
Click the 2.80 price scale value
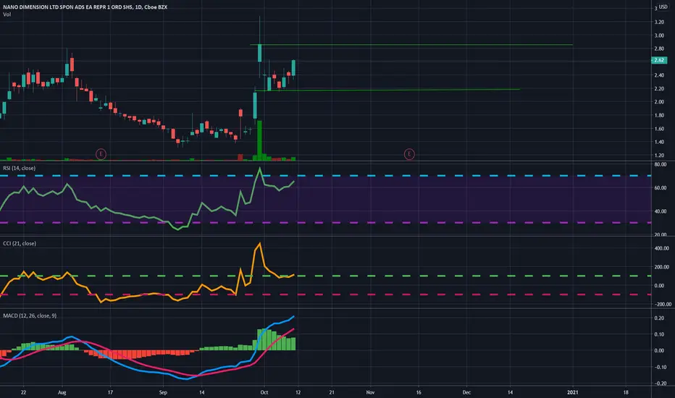click(659, 48)
